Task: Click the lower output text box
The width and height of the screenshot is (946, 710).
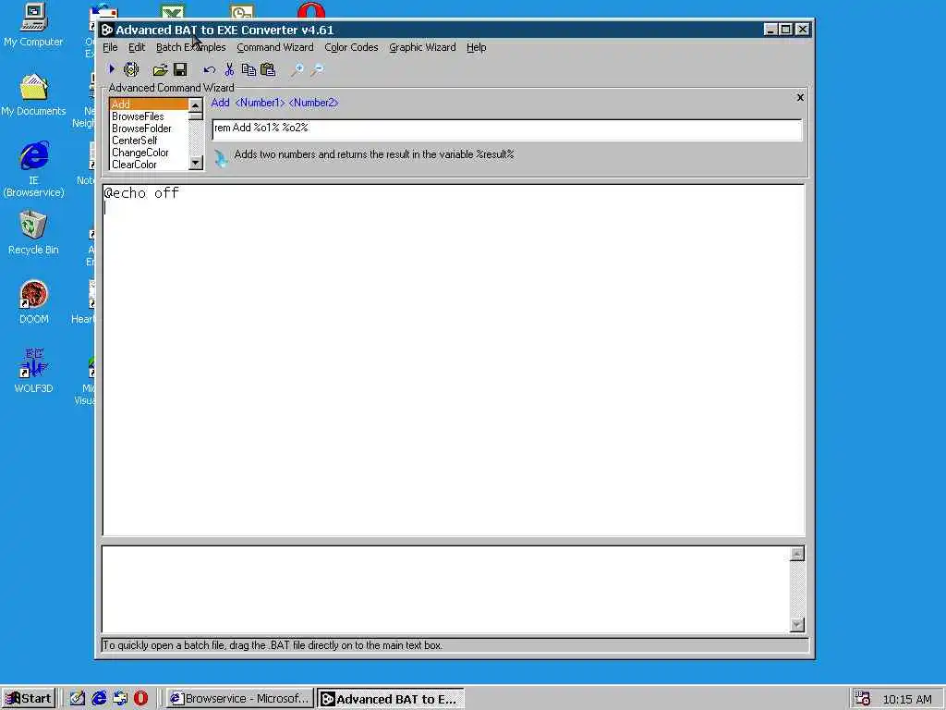Action: (446, 589)
